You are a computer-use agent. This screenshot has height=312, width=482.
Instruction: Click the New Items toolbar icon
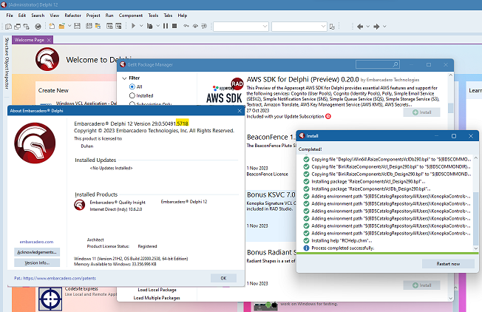[52, 26]
